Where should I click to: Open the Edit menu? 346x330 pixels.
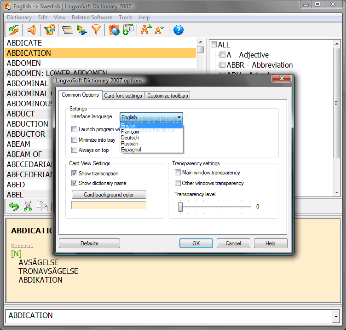pyautogui.click(x=43, y=17)
